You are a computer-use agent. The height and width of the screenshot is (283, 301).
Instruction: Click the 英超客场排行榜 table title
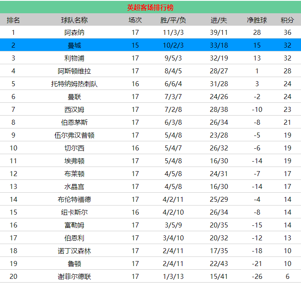click(150, 7)
